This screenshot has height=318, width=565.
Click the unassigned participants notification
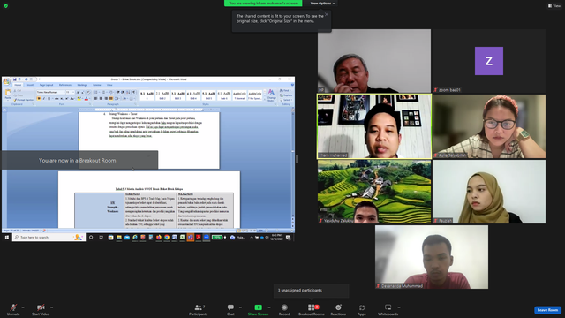point(312,291)
